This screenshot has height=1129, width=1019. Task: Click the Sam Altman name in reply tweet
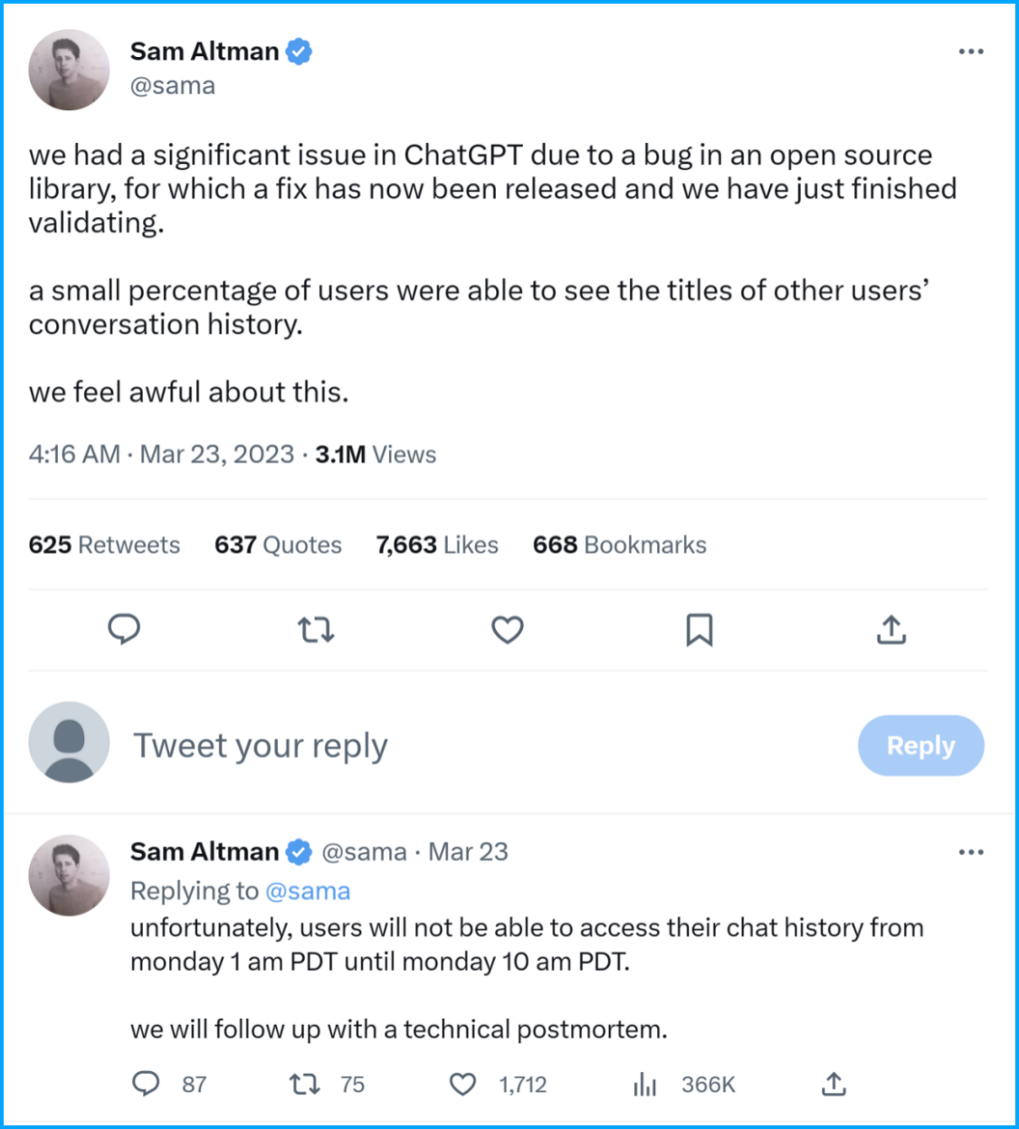pyautogui.click(x=205, y=852)
